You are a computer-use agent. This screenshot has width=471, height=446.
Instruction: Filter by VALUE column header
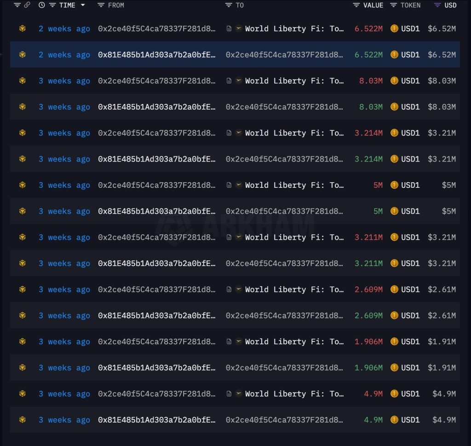pyautogui.click(x=368, y=5)
